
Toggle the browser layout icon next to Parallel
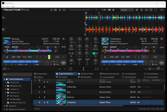pos(137,10)
